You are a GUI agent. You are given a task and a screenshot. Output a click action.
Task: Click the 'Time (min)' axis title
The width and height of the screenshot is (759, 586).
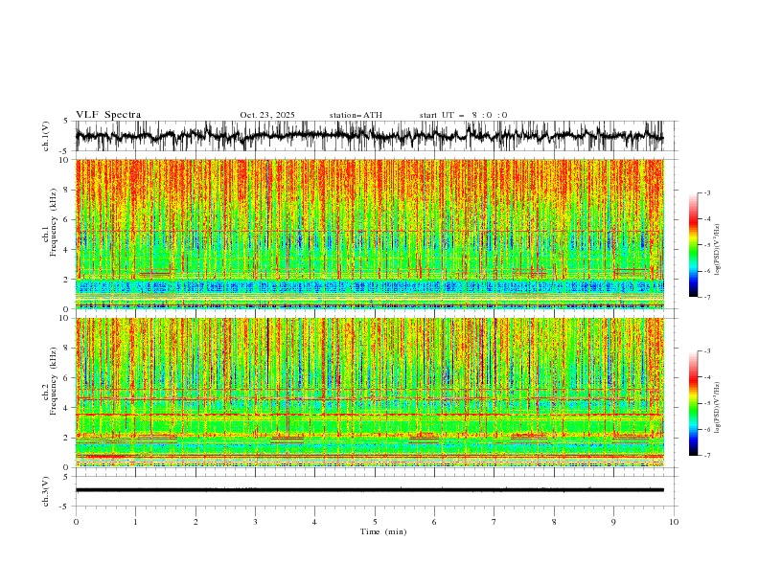[383, 531]
